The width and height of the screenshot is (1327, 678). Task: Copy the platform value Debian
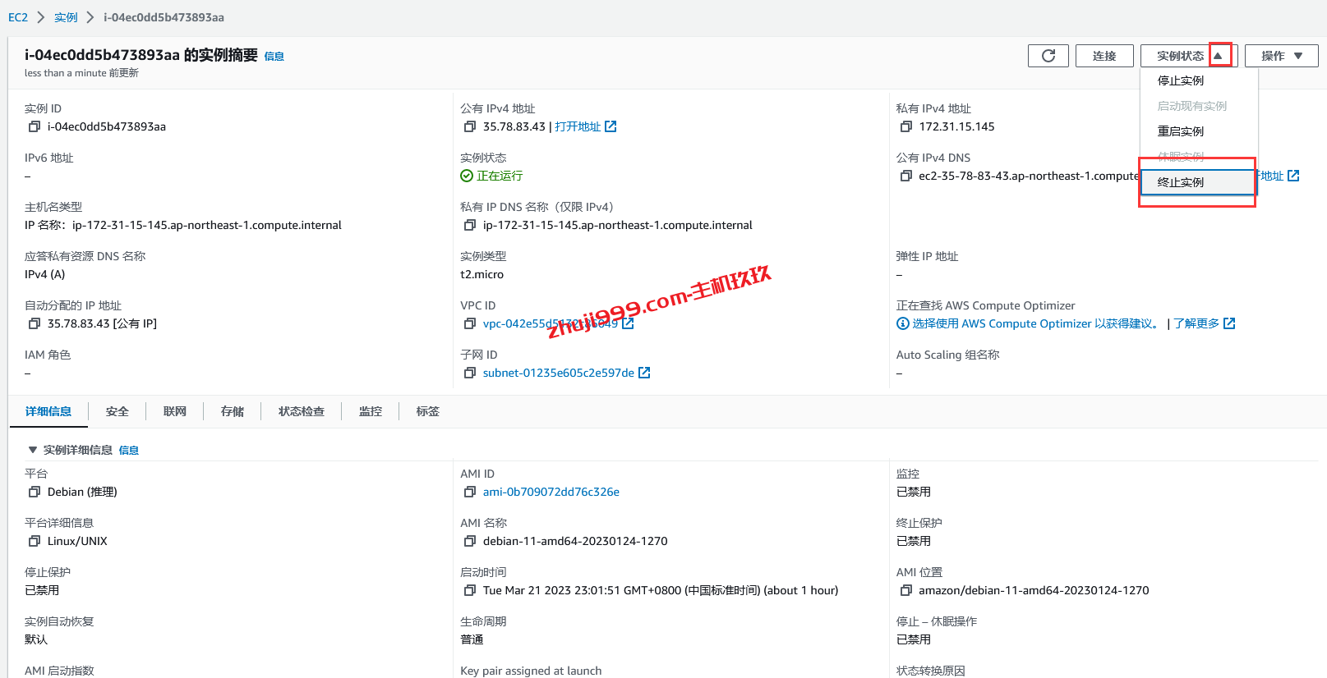point(35,492)
